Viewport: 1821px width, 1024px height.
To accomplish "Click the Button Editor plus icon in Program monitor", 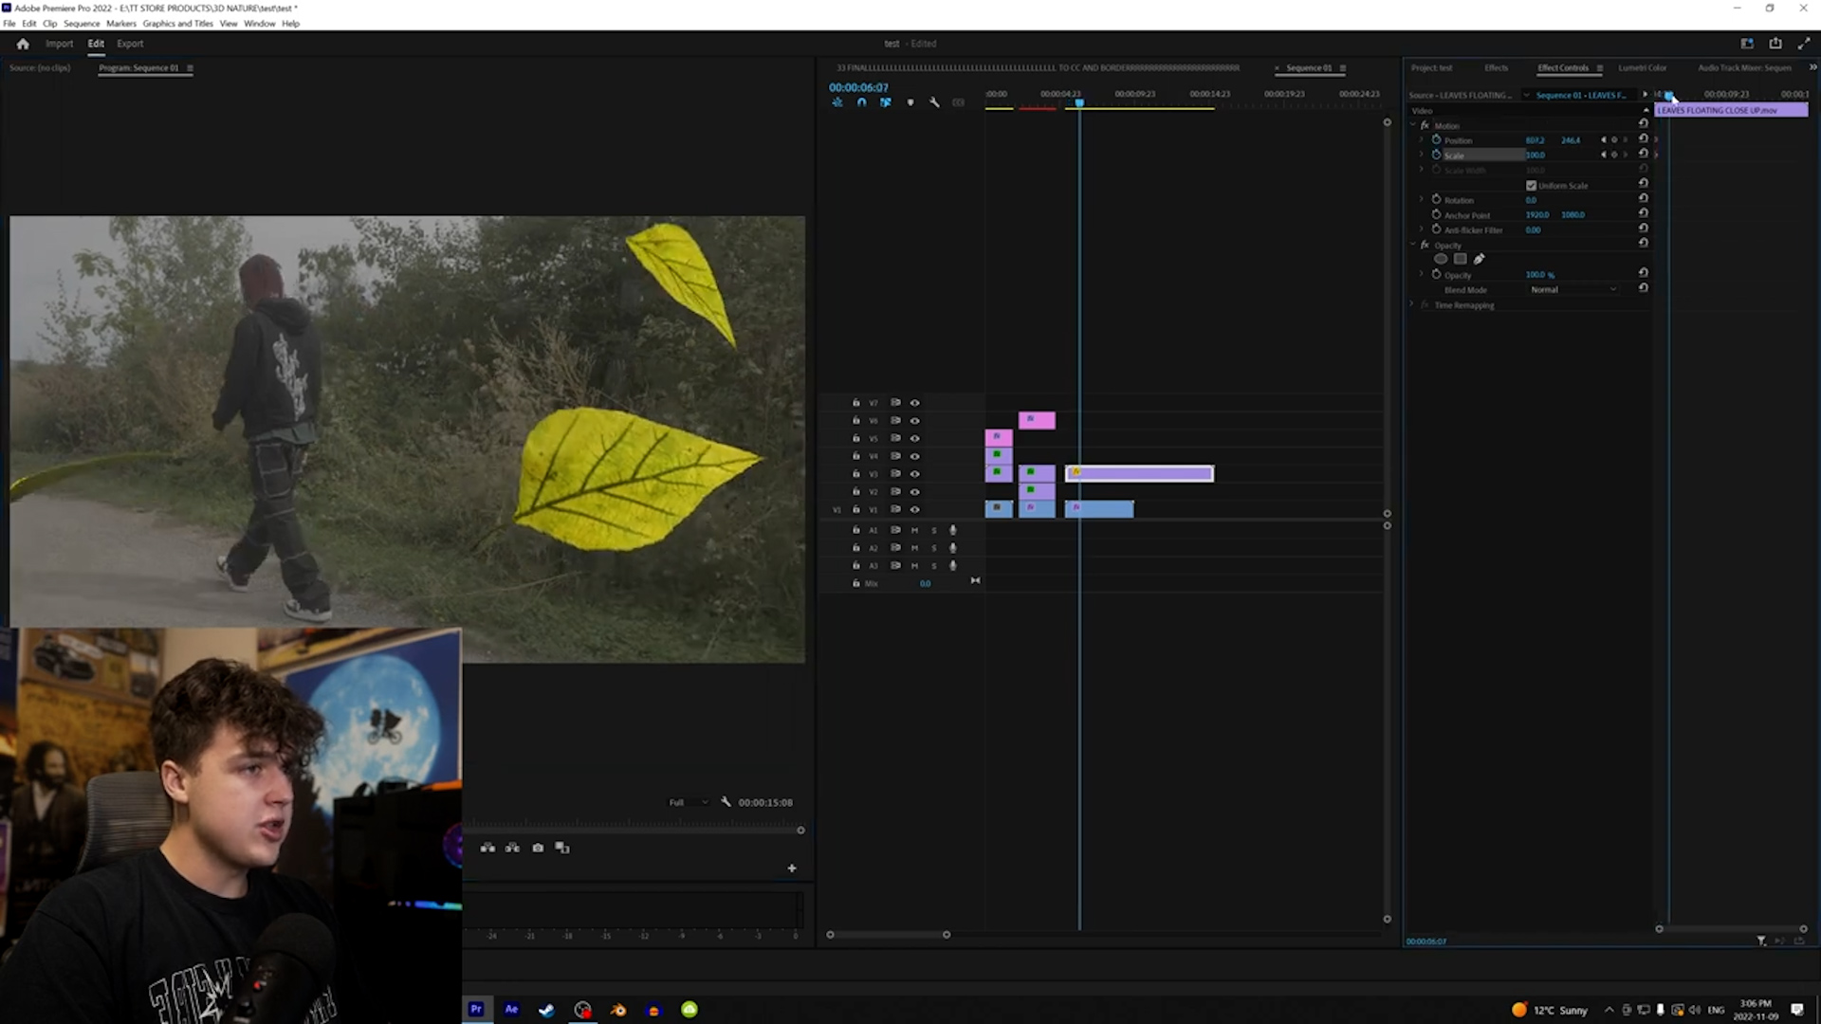I will pyautogui.click(x=792, y=869).
